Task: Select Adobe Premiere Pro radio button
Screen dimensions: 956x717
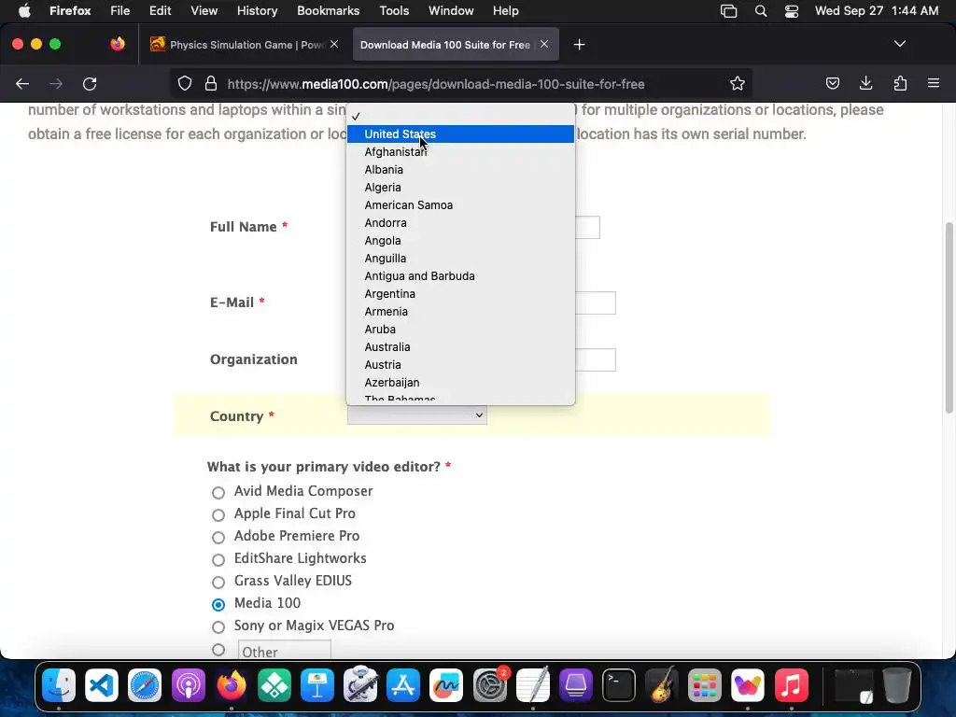Action: click(218, 537)
